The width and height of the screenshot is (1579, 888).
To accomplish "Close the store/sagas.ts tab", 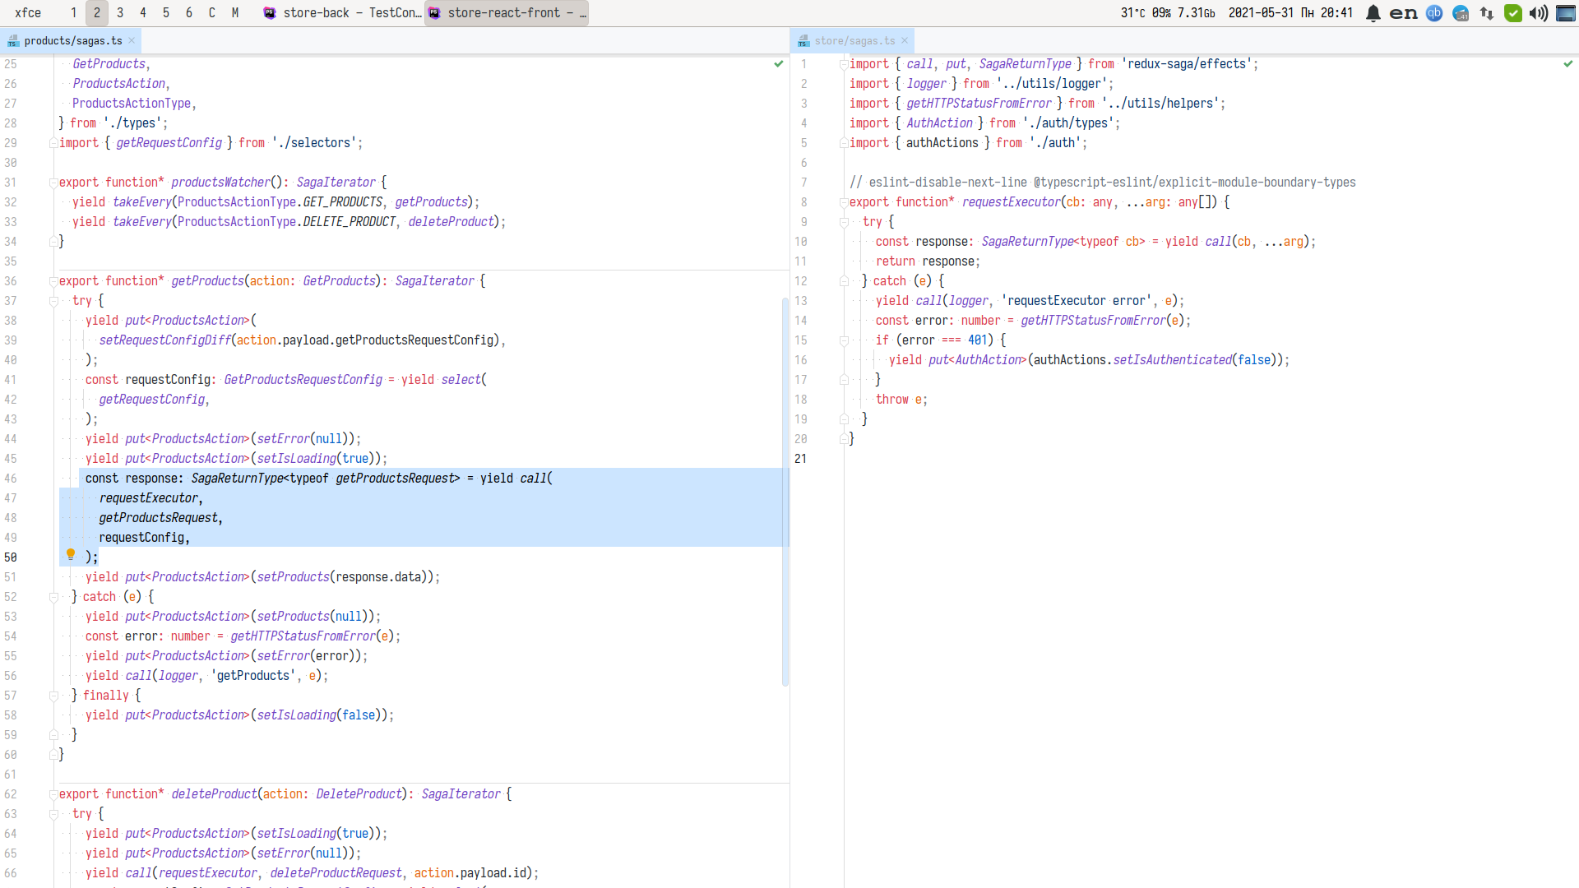I will (905, 40).
